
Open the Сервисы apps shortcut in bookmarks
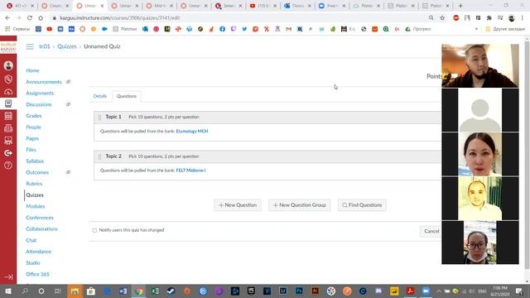(17, 29)
